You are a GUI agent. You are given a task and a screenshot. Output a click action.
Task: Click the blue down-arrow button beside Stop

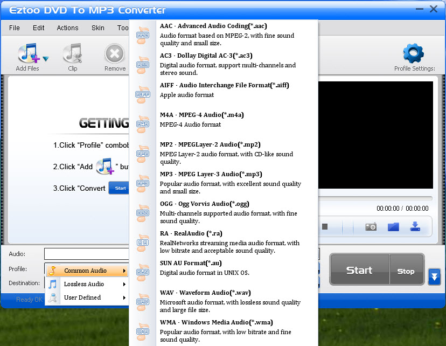(434, 276)
